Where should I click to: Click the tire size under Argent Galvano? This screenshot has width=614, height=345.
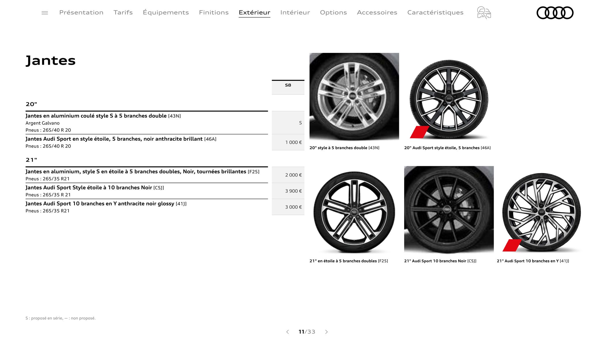pos(48,130)
